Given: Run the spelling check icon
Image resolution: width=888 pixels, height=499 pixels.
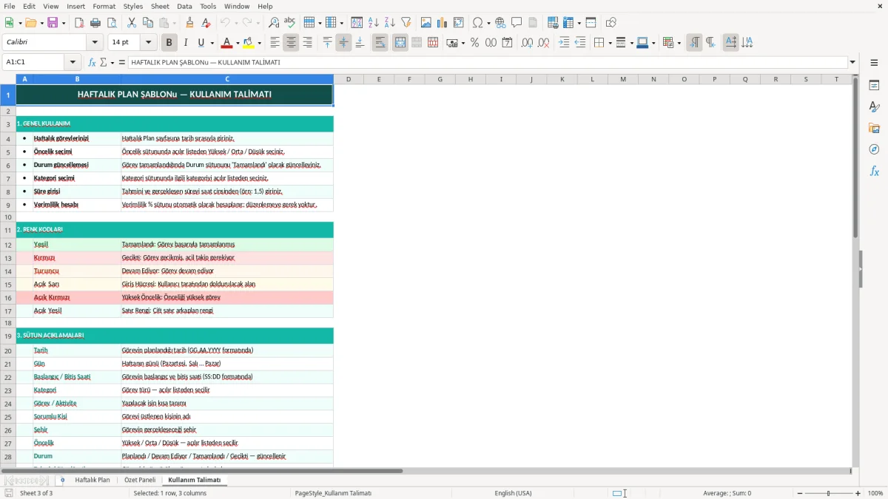Looking at the screenshot, I should 290,23.
